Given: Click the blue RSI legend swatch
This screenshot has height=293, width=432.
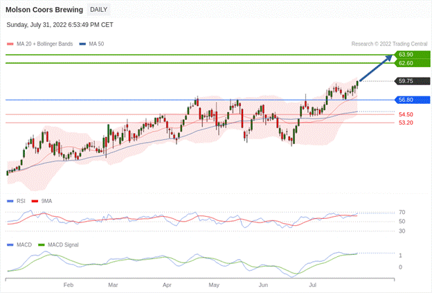Looking at the screenshot, I should 10,201.
